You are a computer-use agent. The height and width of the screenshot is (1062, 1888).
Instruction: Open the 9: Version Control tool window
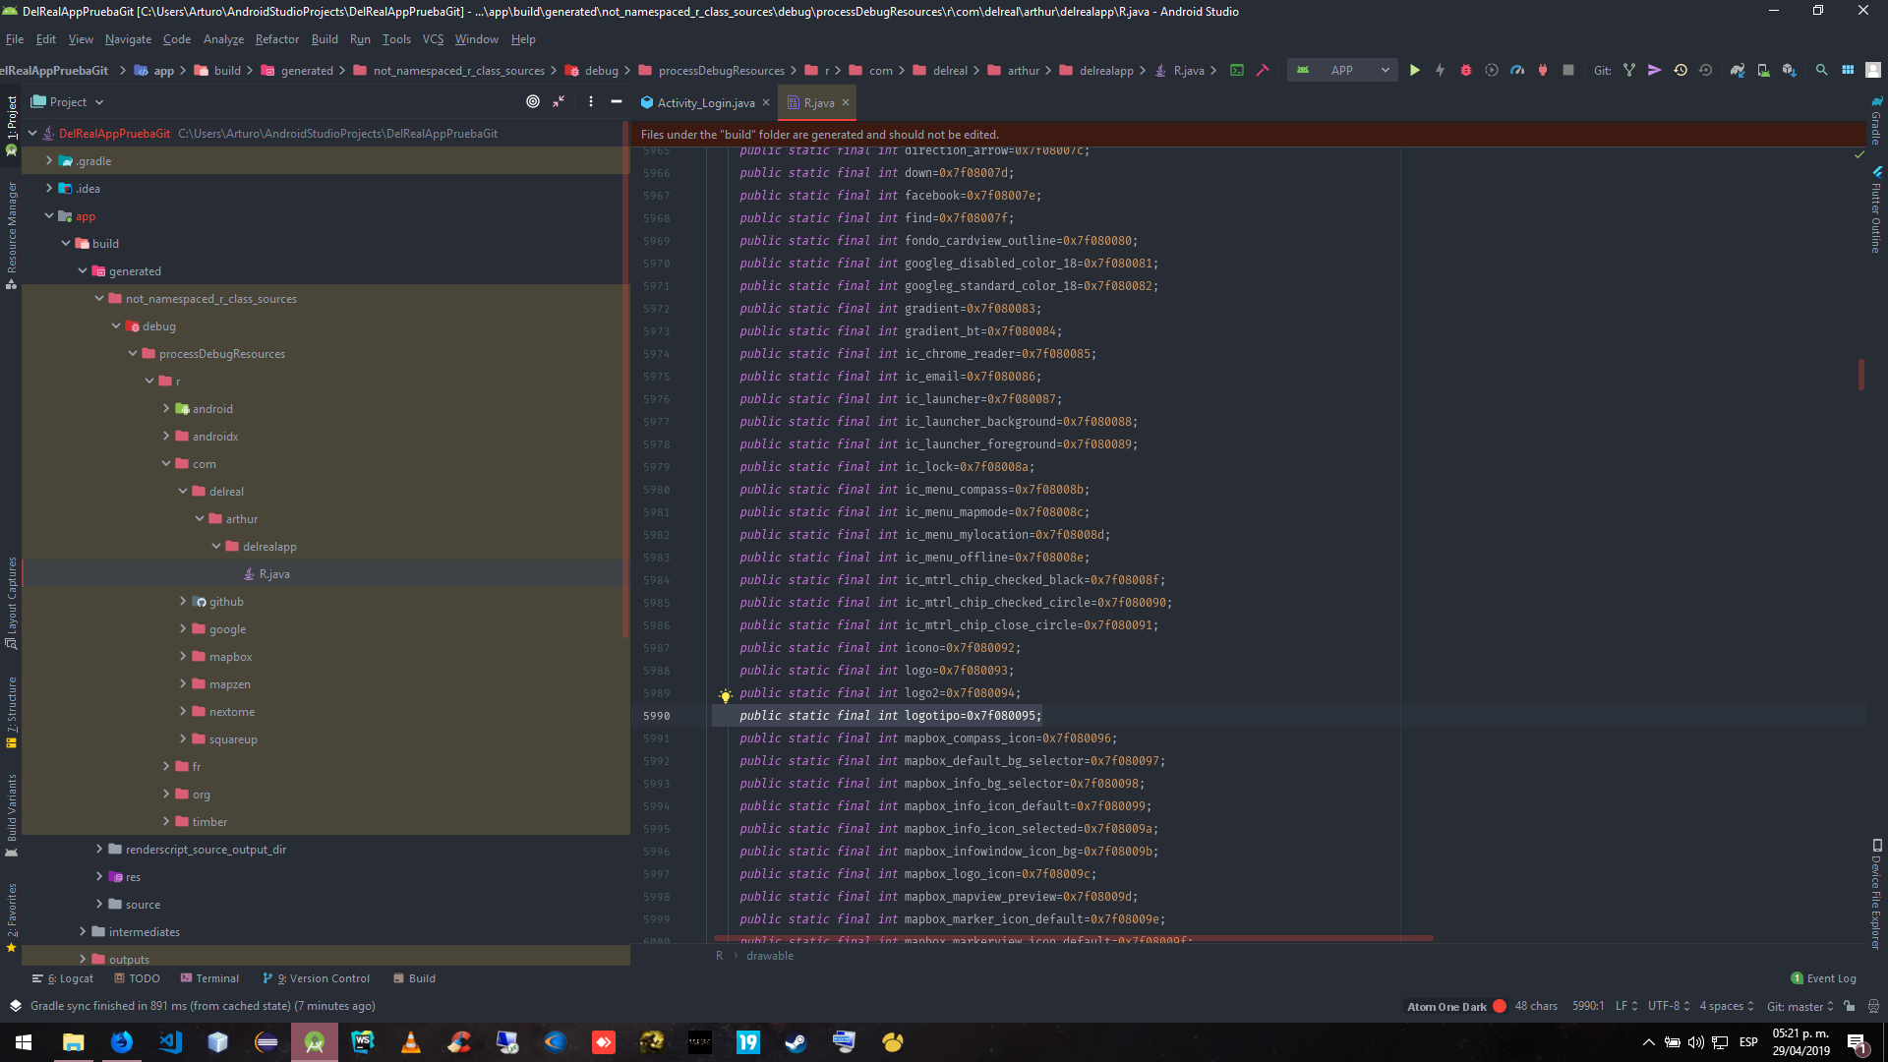pyautogui.click(x=317, y=978)
